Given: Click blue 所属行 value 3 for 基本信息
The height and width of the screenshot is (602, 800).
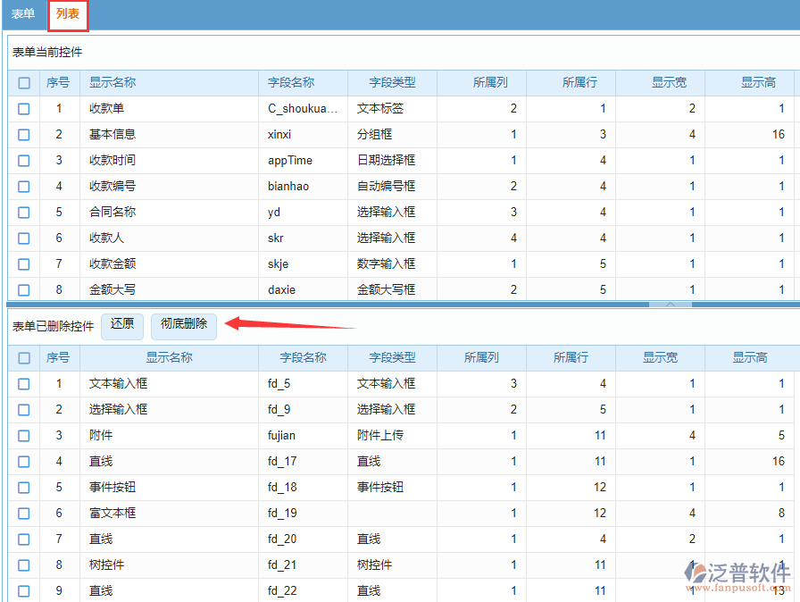Looking at the screenshot, I should click(x=602, y=134).
